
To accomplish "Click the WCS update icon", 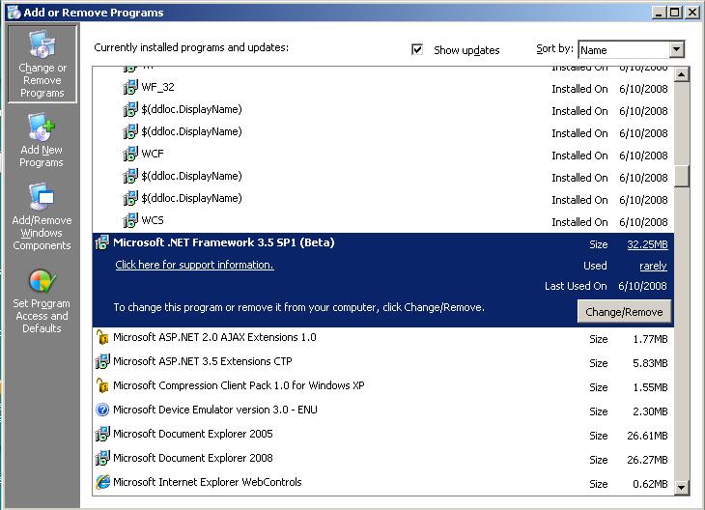I will click(130, 220).
